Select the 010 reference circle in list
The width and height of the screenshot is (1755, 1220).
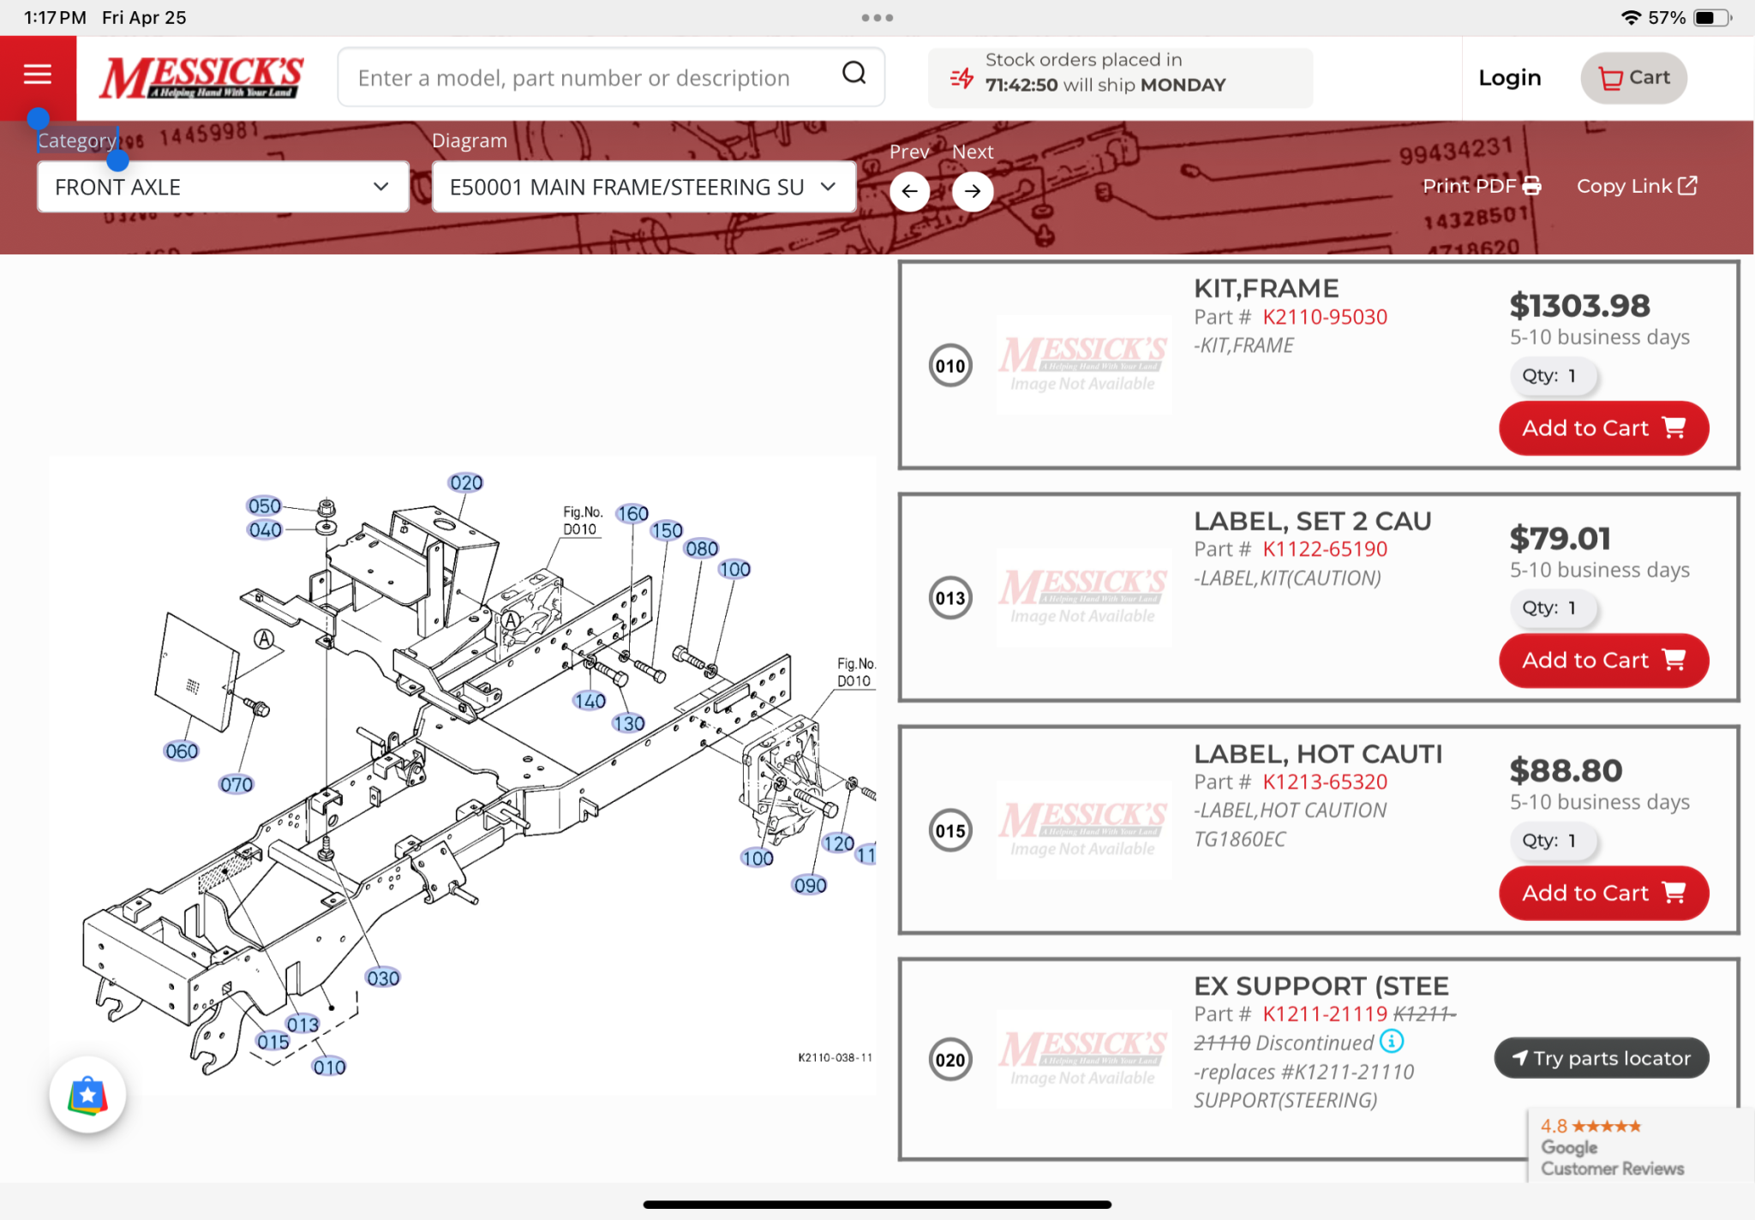950,366
